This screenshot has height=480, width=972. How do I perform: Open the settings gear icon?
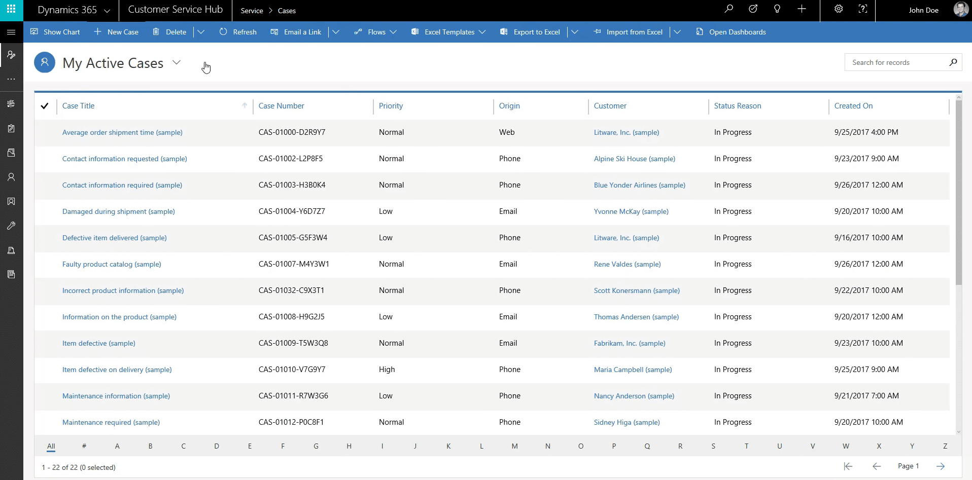tap(839, 9)
